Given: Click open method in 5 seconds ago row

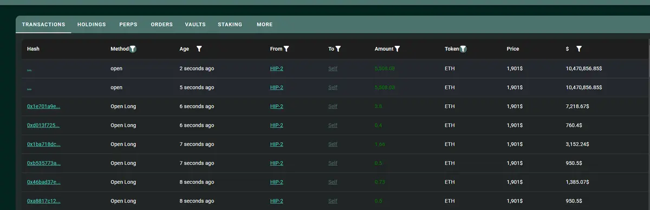Looking at the screenshot, I should [116, 87].
